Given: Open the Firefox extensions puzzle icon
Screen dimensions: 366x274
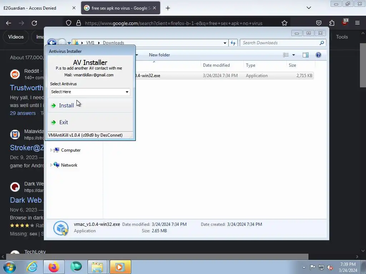Looking at the screenshot, I should 332,23.
